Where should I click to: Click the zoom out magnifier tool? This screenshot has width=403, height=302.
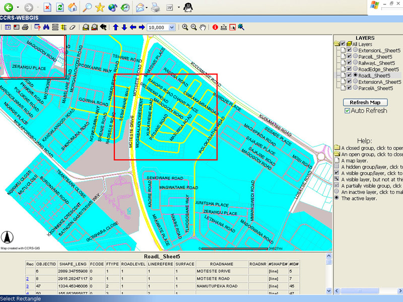(194, 27)
